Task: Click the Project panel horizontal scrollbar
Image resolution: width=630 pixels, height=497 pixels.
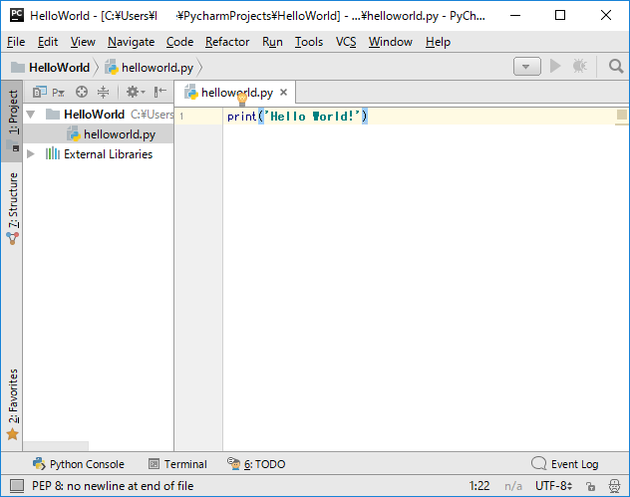Action: pyautogui.click(x=56, y=446)
